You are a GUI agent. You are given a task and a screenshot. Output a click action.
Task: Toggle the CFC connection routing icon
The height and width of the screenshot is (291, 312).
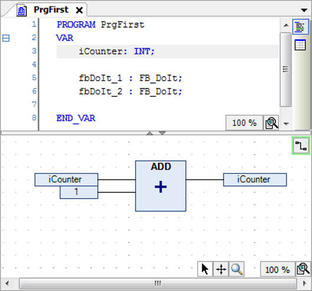tap(301, 146)
